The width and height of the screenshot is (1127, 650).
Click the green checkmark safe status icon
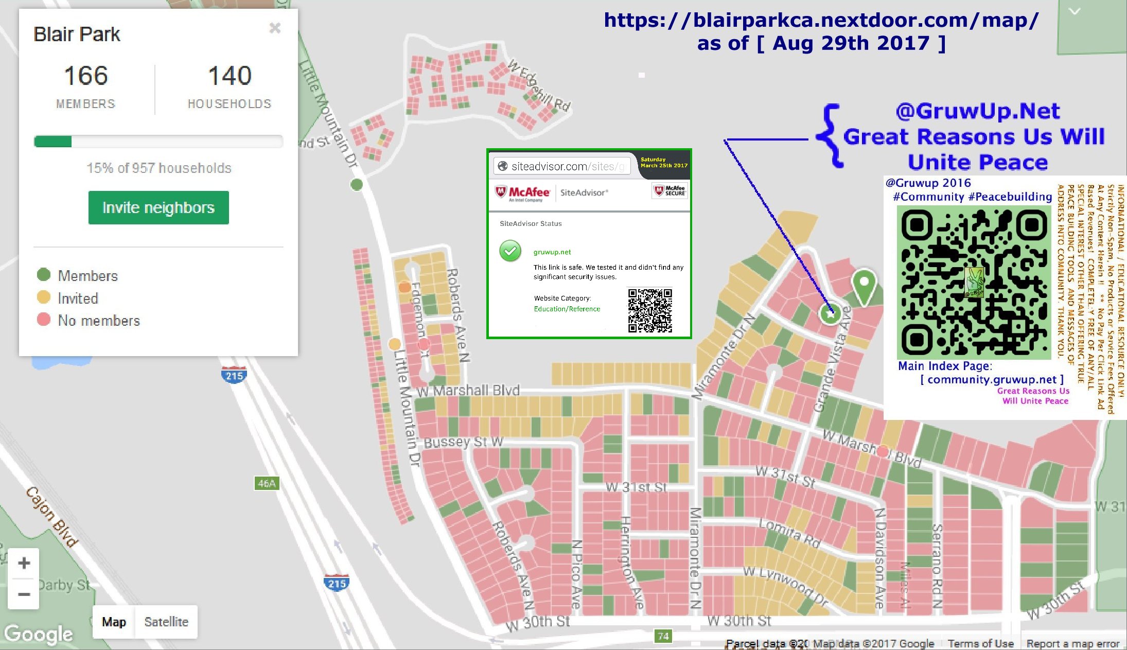(510, 251)
